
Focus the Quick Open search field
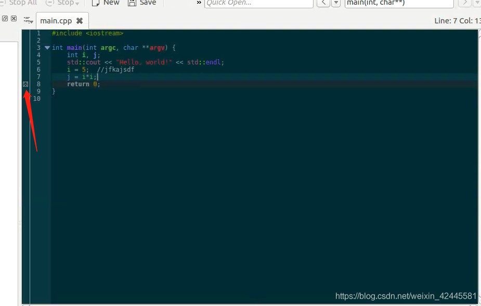pos(258,3)
